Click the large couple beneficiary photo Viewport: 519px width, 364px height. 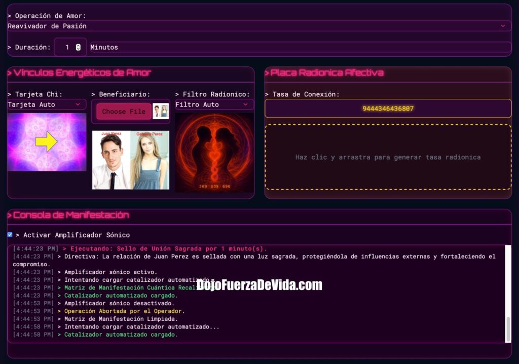pos(130,160)
